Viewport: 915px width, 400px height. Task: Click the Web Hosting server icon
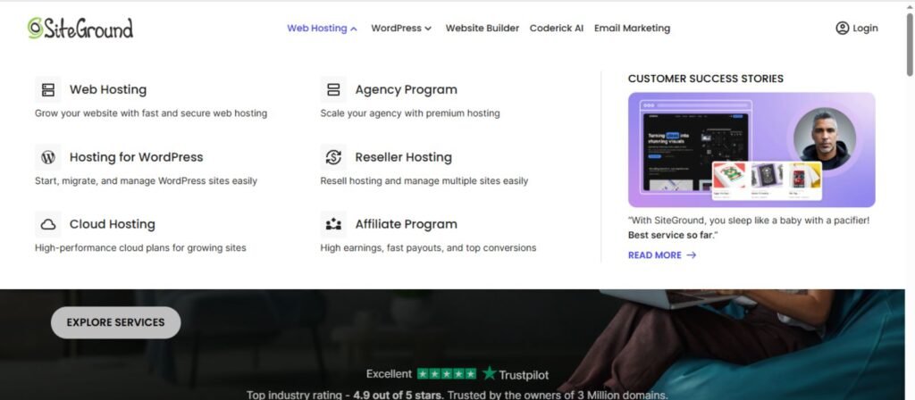tap(48, 90)
